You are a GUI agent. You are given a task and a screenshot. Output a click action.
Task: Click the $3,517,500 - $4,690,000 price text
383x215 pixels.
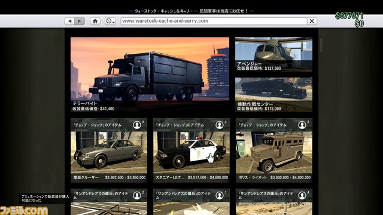[x=208, y=178]
